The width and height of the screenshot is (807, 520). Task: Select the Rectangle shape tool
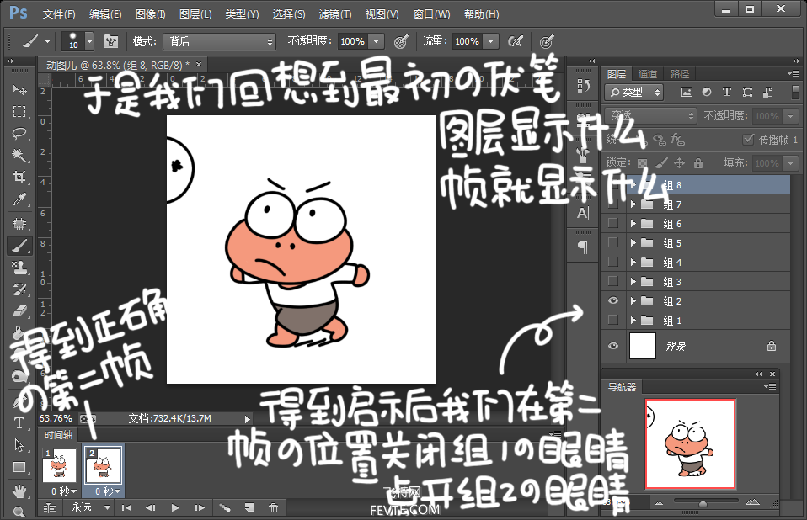point(19,467)
